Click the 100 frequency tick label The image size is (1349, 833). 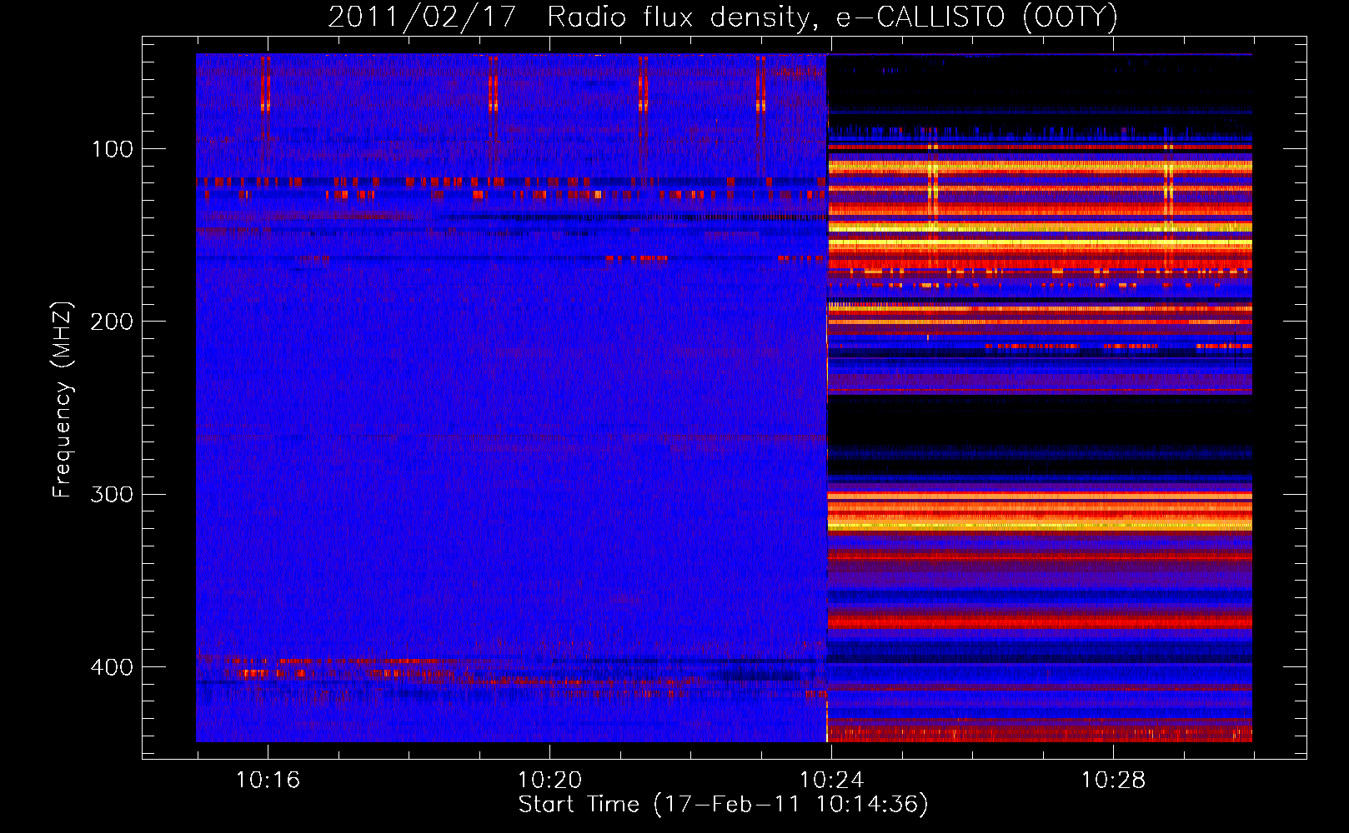[x=113, y=149]
